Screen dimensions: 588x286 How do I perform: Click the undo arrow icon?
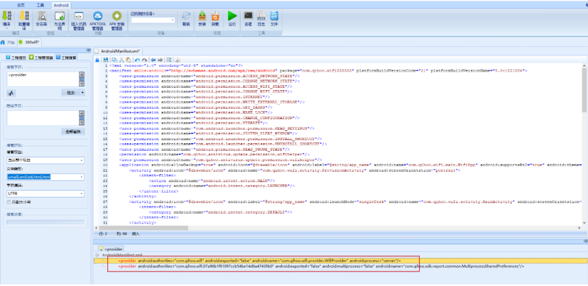(x=137, y=60)
